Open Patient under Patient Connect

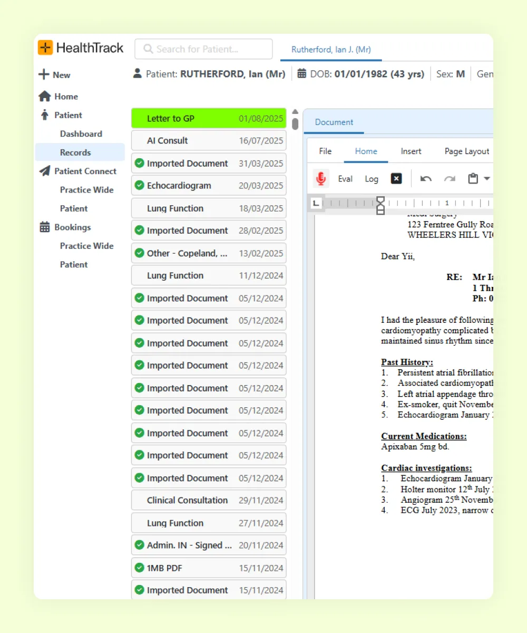pos(74,208)
